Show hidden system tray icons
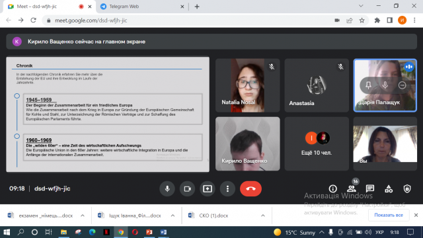The height and width of the screenshot is (238, 423). tap(322, 232)
